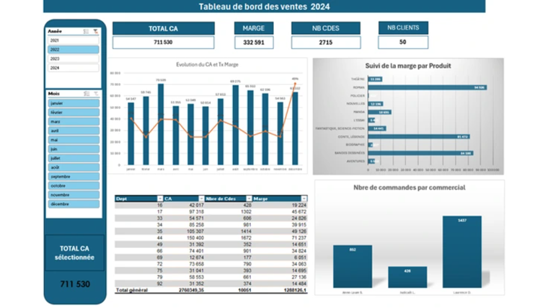548x308 pixels.
Task: Click the TOTAL CA sélectionnée label box
Action: [x=74, y=252]
